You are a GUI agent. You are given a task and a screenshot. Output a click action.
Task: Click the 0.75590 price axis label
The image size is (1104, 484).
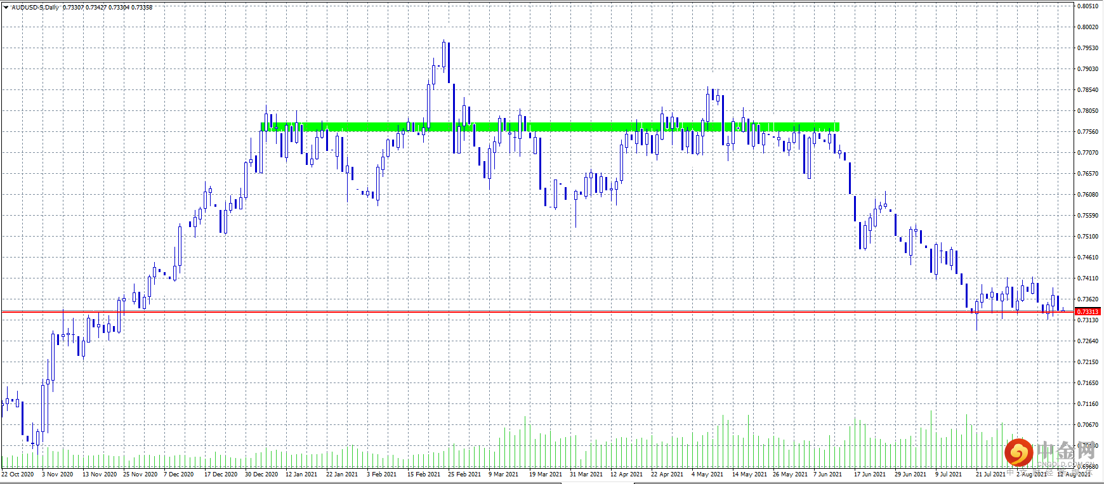click(x=1088, y=216)
